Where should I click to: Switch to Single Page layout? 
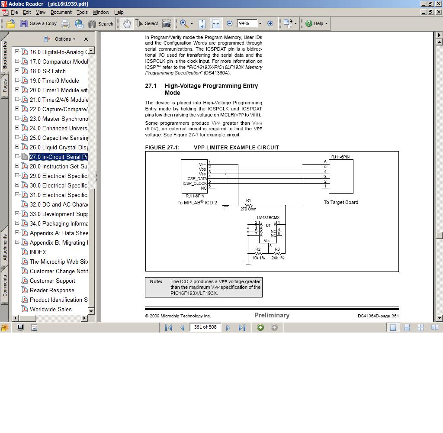click(x=393, y=327)
